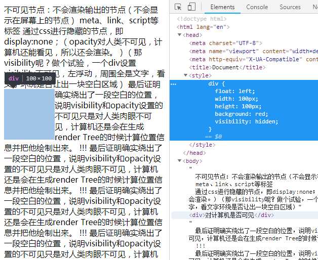Select the meta http-equiv node
This screenshot has width=318, height=260.
point(254,59)
